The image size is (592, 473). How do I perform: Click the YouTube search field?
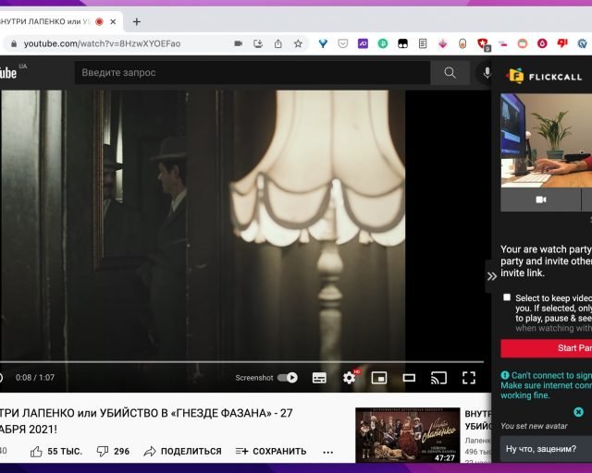click(x=253, y=72)
